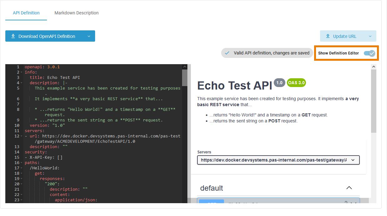Screen dimensions: 387x216
Task: Collapse the default operations section
Action: click(x=349, y=188)
